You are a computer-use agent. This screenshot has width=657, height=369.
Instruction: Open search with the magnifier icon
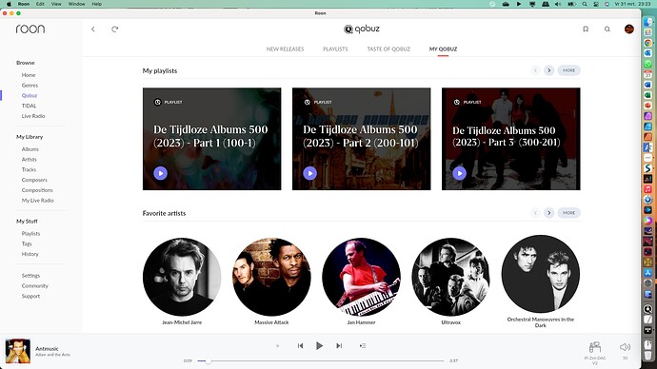pos(607,29)
